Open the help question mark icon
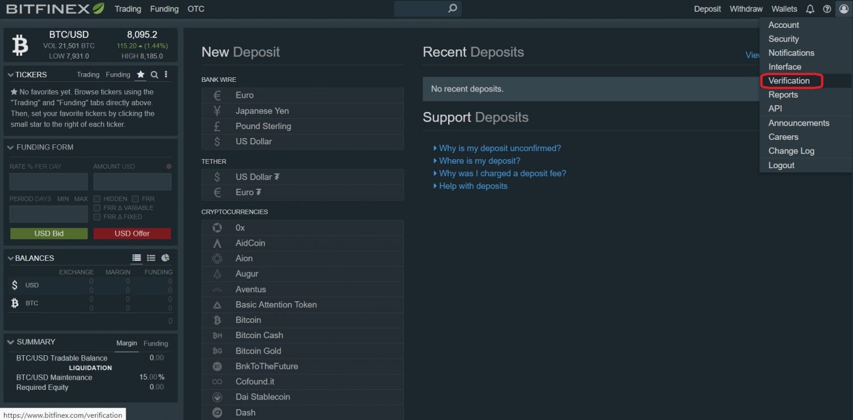 827,9
